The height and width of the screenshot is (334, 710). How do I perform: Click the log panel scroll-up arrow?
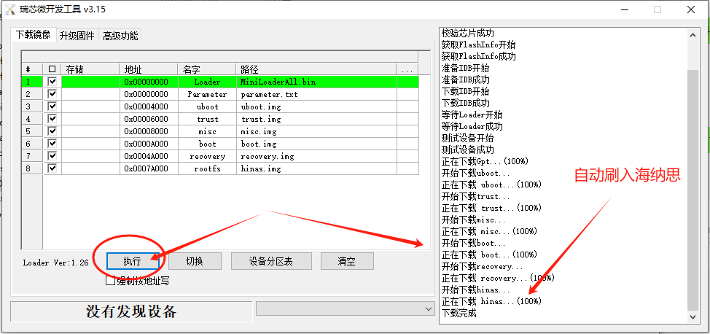click(x=693, y=34)
